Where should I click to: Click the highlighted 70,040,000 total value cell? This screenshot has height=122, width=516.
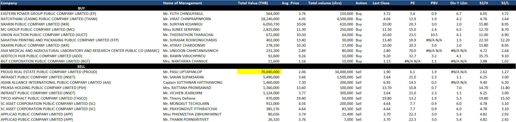(x=259, y=72)
